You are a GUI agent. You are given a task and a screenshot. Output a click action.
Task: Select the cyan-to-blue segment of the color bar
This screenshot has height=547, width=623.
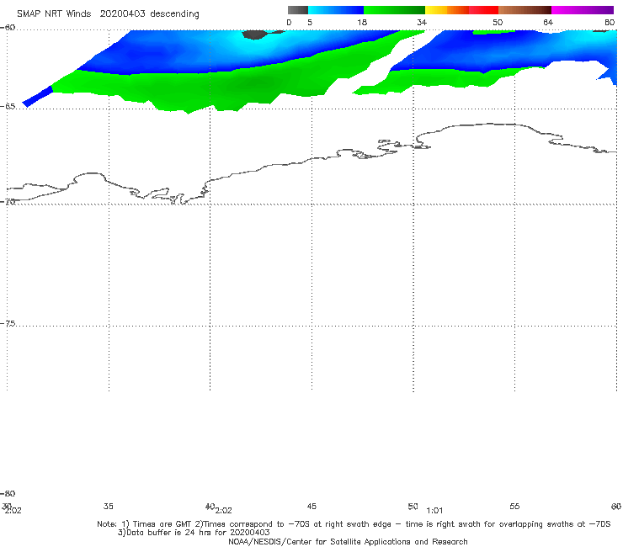coord(336,10)
